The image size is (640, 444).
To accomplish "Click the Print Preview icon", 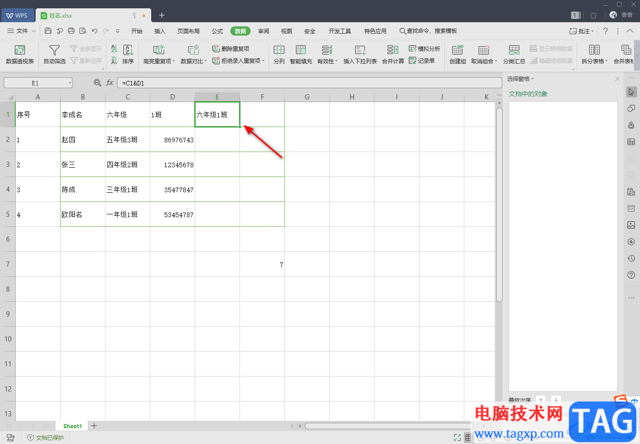I will pos(83,31).
